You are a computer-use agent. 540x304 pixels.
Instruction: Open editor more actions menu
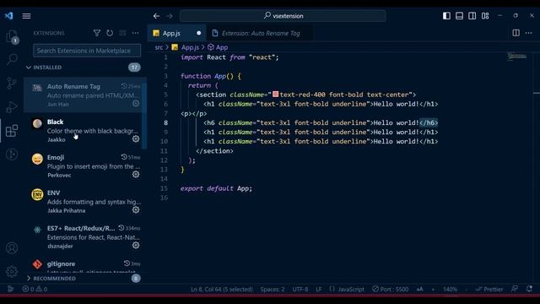(529, 33)
